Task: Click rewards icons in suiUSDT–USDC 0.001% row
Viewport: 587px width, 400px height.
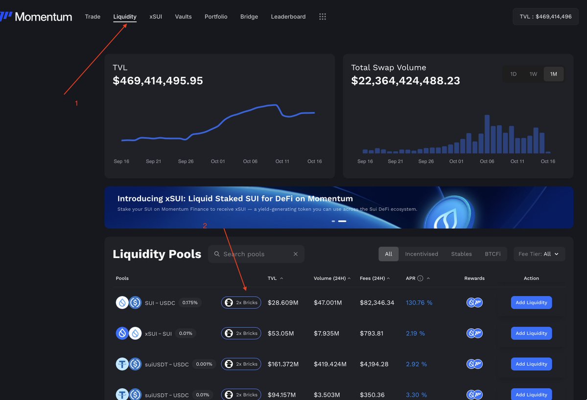Action: [x=474, y=364]
